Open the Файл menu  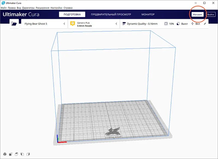[4, 8]
